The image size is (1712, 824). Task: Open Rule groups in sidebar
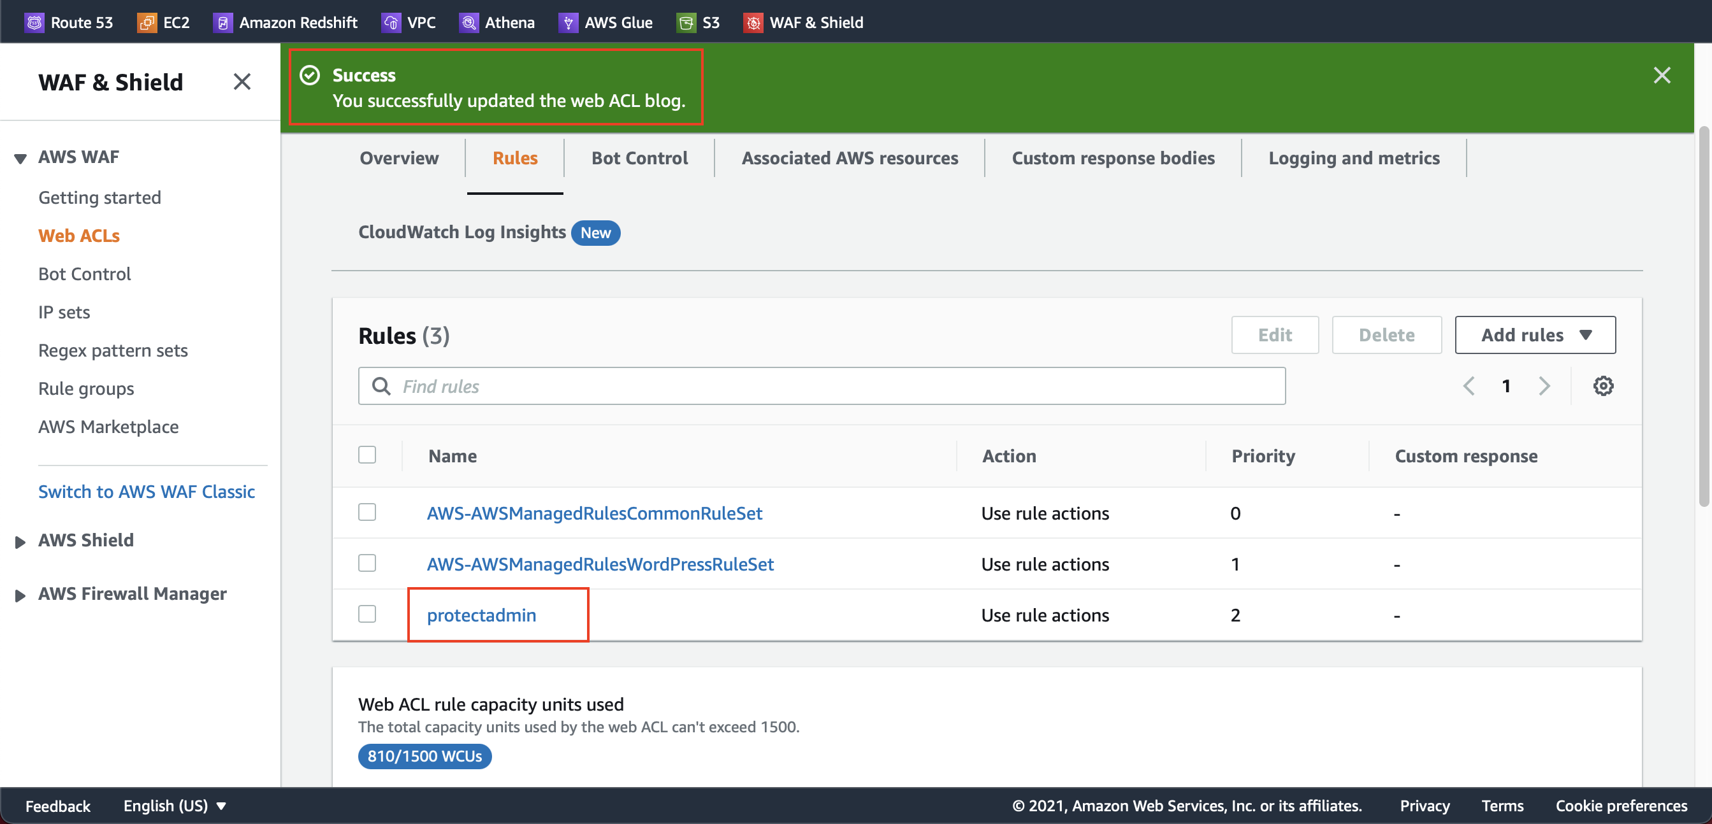click(x=86, y=388)
